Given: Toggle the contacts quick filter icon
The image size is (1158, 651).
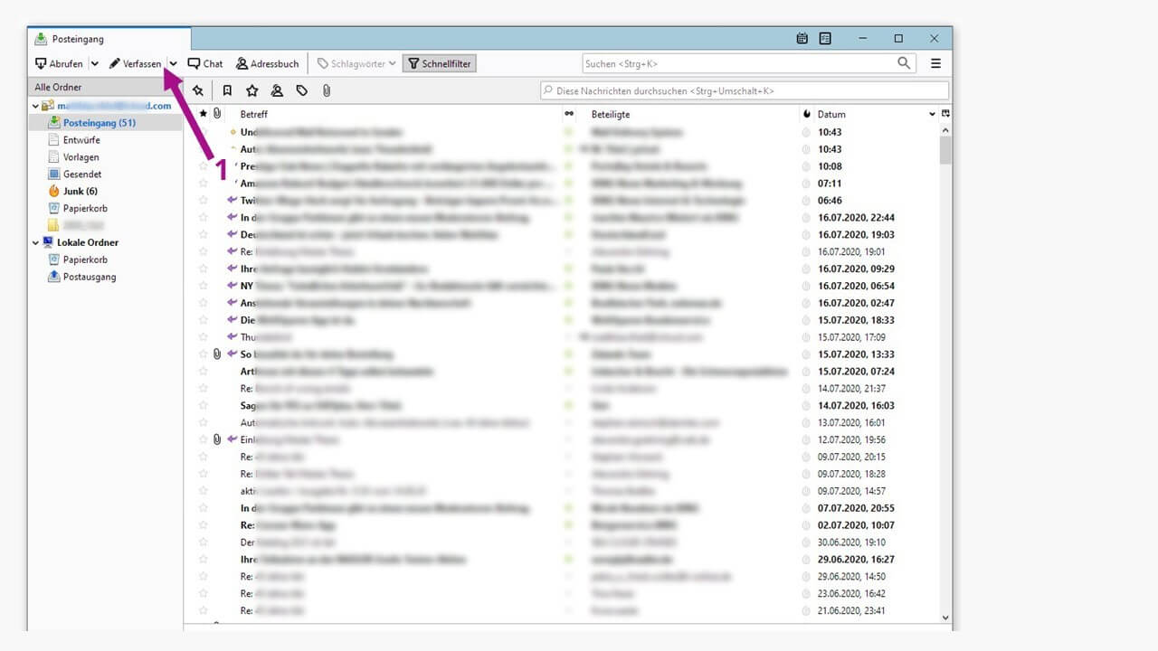Looking at the screenshot, I should pyautogui.click(x=277, y=90).
